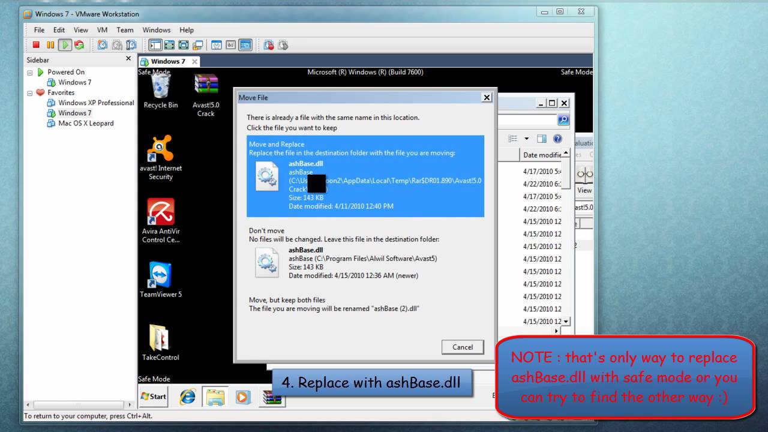This screenshot has height=432, width=768.
Task: Click the Unity mode toolbar icon
Action: pos(197,45)
